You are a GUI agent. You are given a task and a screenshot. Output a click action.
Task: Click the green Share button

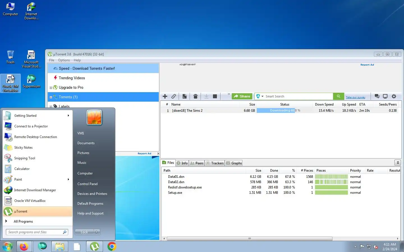(x=242, y=96)
